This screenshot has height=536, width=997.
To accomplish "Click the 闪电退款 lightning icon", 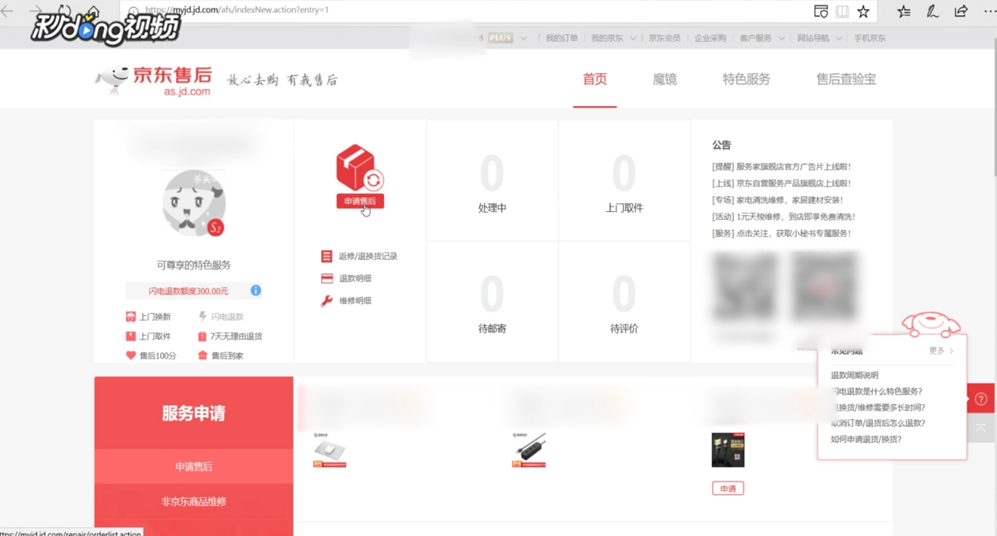I will [x=202, y=317].
